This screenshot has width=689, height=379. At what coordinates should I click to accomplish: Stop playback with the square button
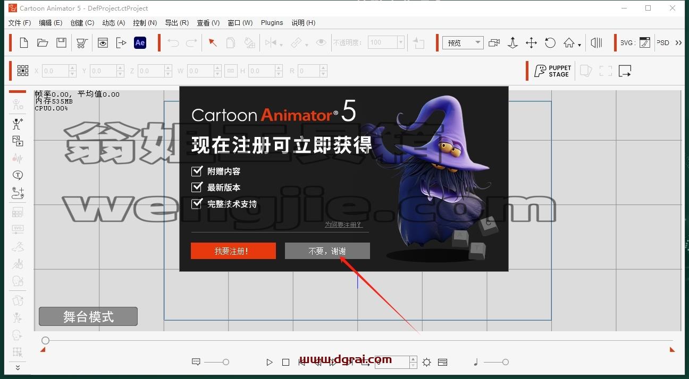pyautogui.click(x=285, y=363)
